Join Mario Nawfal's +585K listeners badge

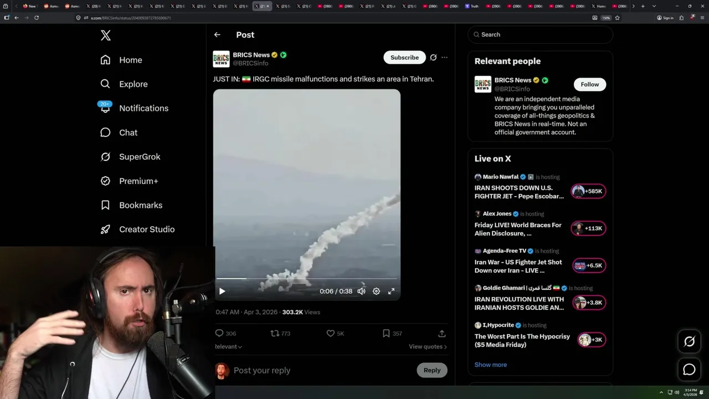(589, 191)
